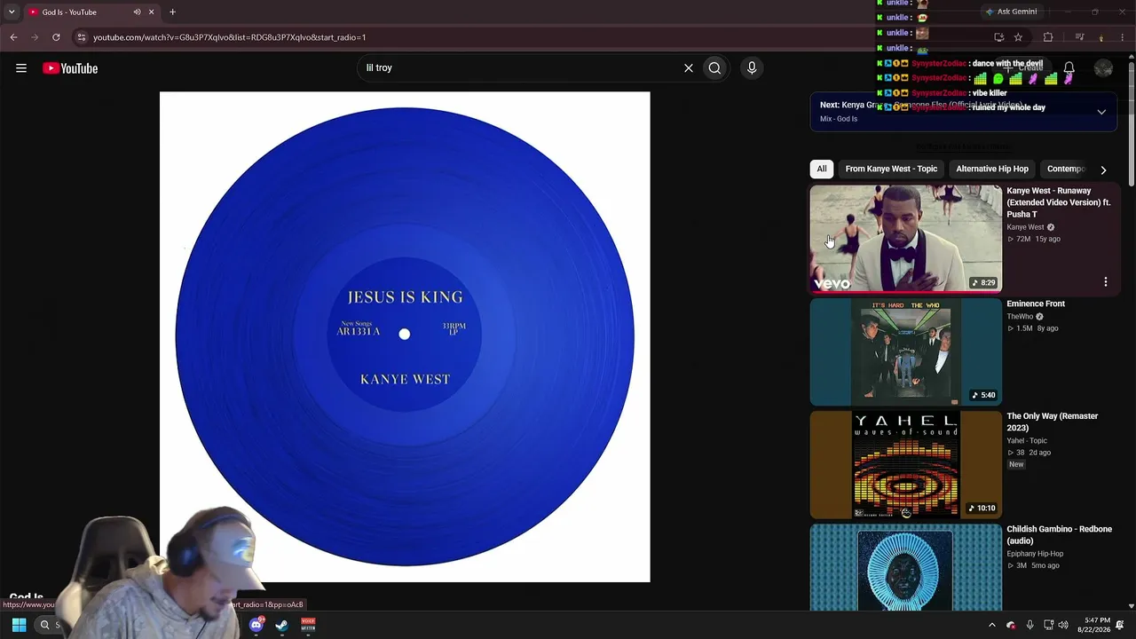The height and width of the screenshot is (639, 1136).
Task: Select the partially shown 'Contempo' chip
Action: (1066, 169)
